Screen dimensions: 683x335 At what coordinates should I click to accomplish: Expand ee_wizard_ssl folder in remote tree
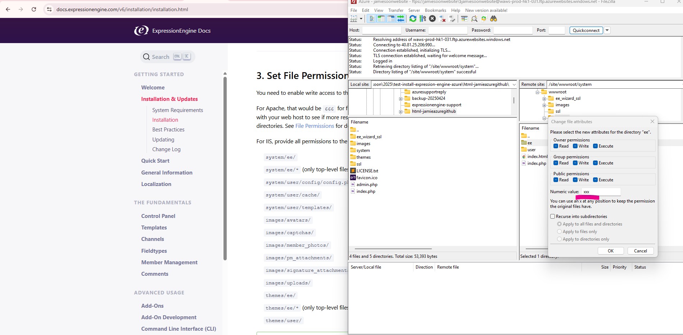click(544, 99)
